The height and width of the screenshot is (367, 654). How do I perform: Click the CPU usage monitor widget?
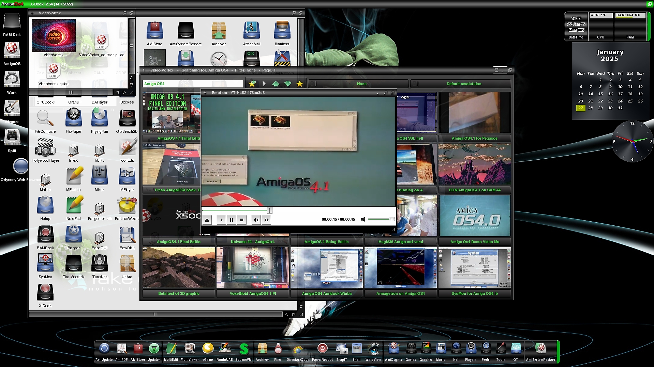(x=601, y=26)
